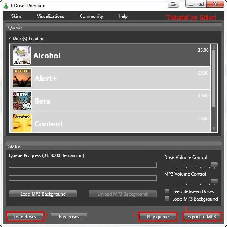Open the Skins menu
Image resolution: width=227 pixels, height=227 pixels.
point(16,16)
